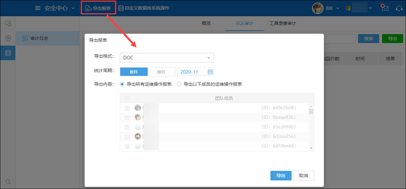Check the member with ID 65e39946
The image size is (406, 189).
(x=127, y=127)
